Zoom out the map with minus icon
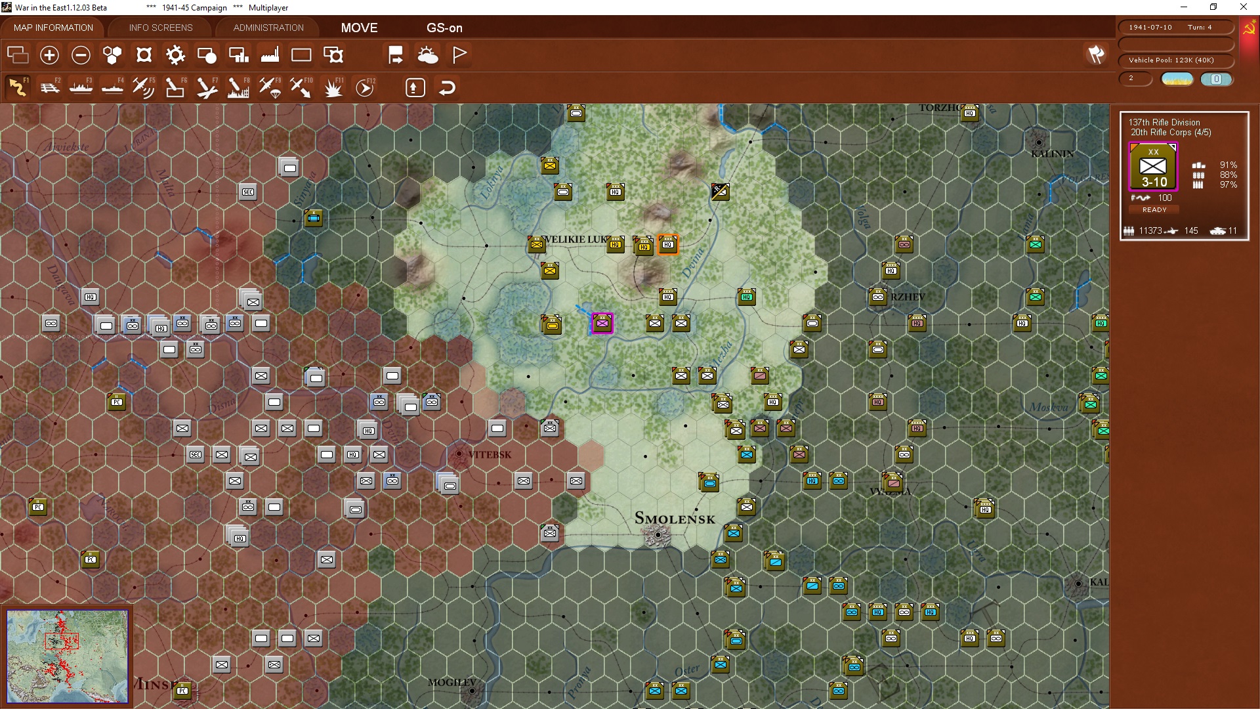The height and width of the screenshot is (709, 1260). point(81,54)
